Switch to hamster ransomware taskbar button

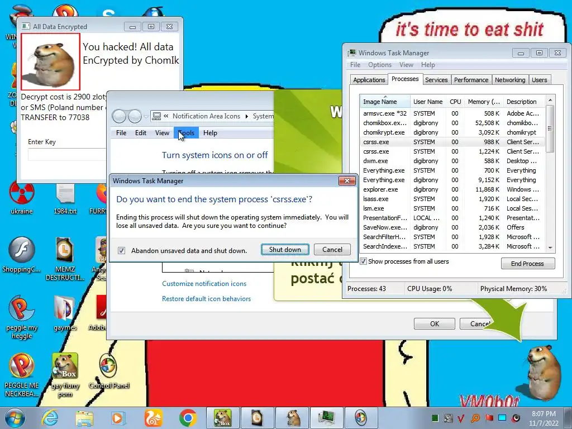point(293,418)
